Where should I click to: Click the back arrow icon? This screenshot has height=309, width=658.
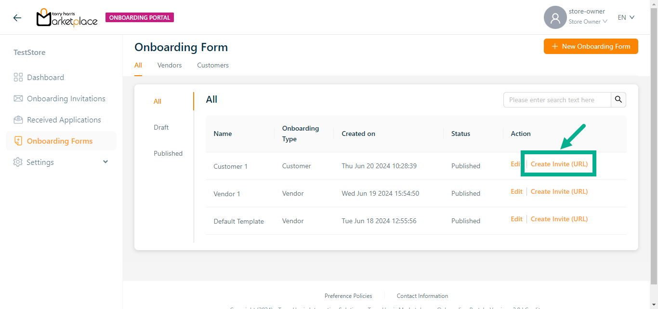pyautogui.click(x=17, y=18)
